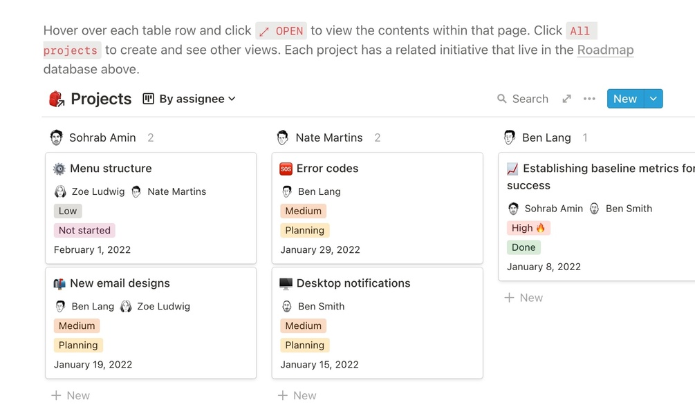695x418 pixels.
Task: Add new card under Sohrab Amin column
Action: click(70, 395)
